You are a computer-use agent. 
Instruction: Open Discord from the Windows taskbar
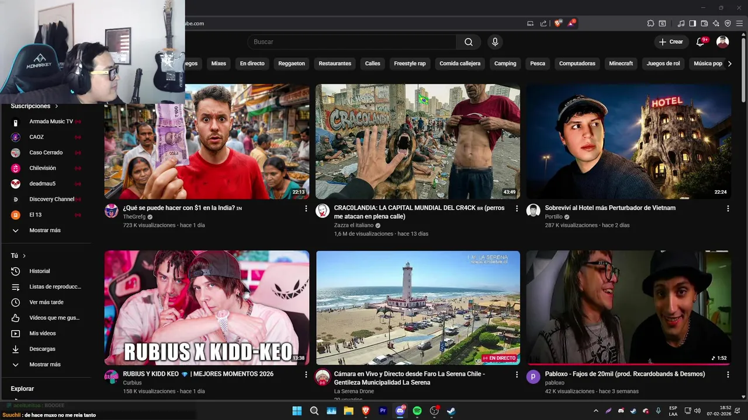pos(400,411)
